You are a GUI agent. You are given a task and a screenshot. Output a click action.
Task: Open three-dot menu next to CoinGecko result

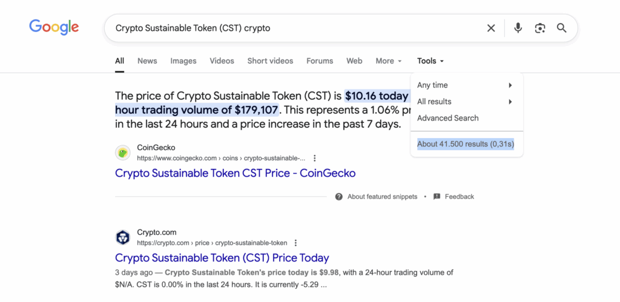point(315,158)
